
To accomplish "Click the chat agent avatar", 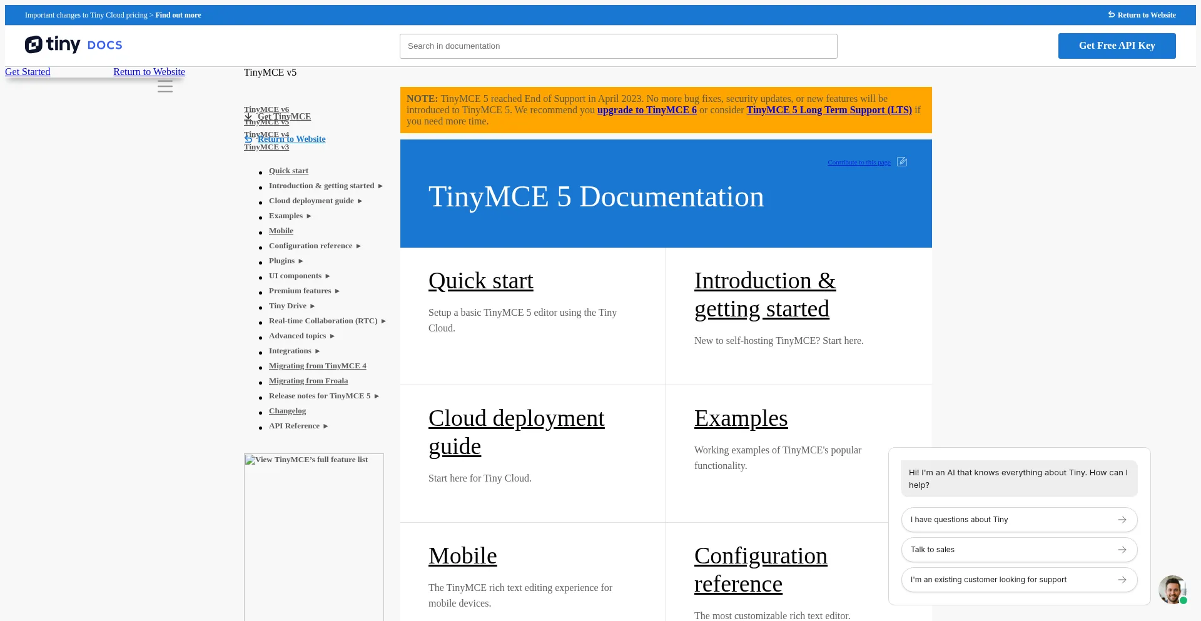I will click(x=1172, y=589).
